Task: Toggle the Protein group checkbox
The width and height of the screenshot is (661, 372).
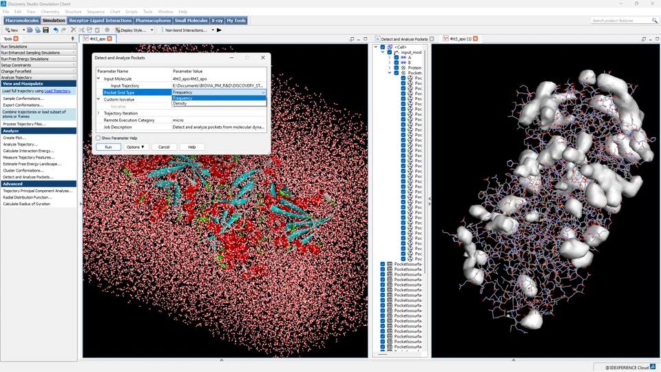Action: click(x=397, y=68)
